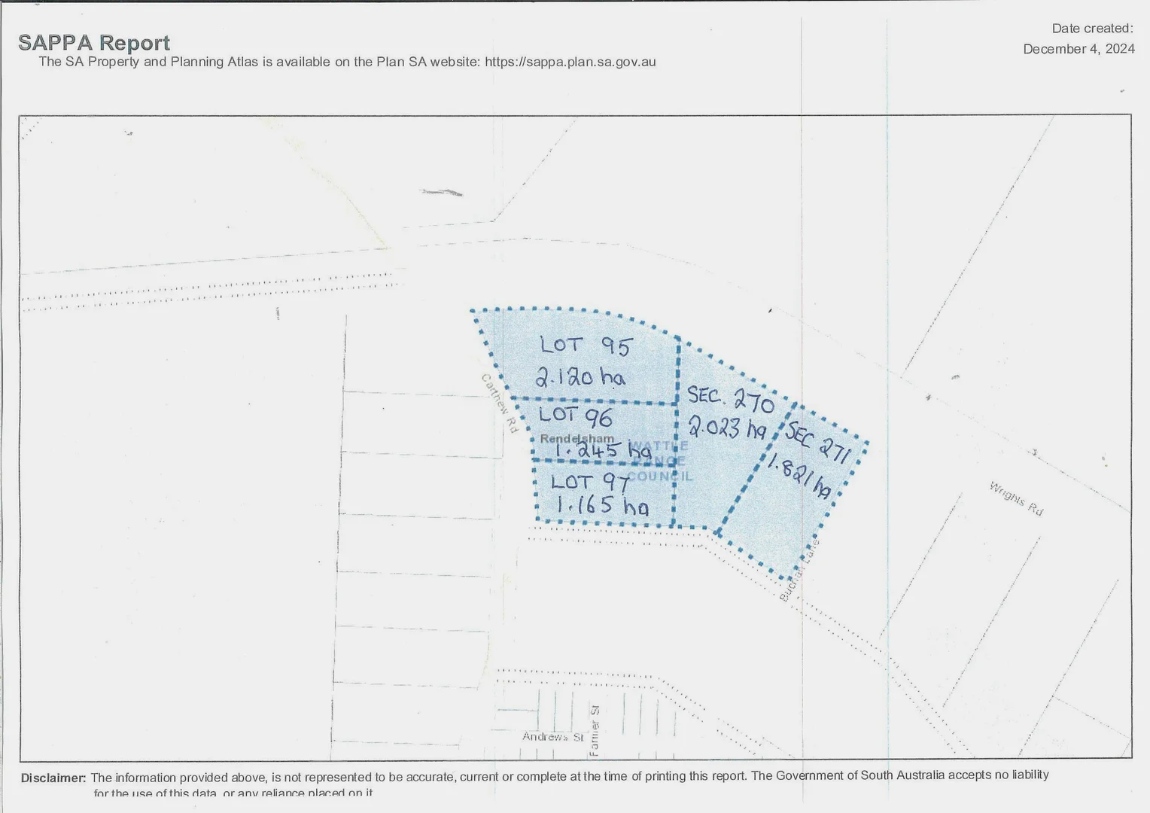This screenshot has width=1150, height=813.
Task: Click the Date created label
Action: [1092, 29]
